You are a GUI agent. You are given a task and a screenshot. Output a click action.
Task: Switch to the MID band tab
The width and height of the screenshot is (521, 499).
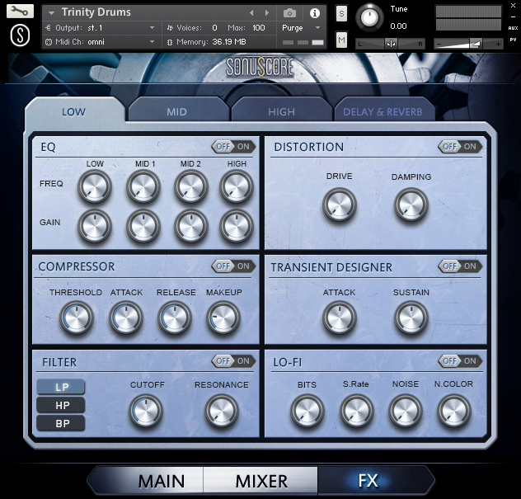(x=176, y=111)
